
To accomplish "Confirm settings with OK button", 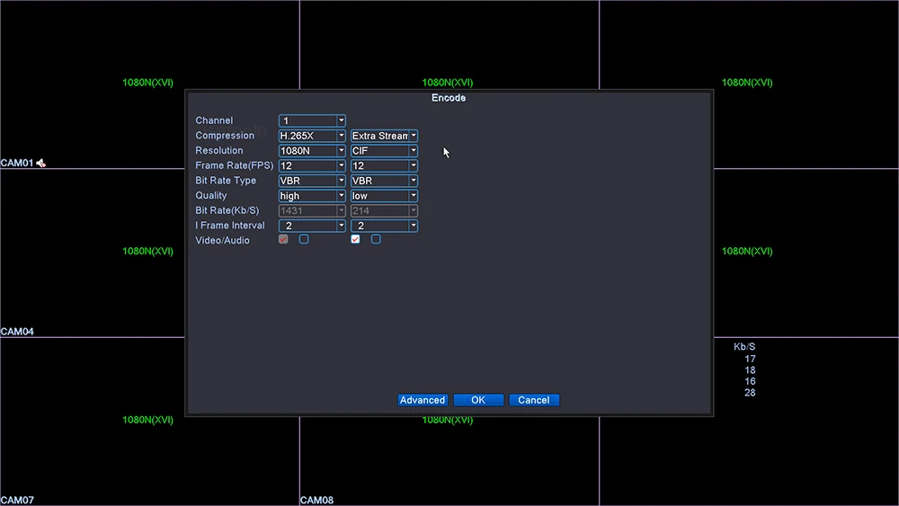I will 478,400.
